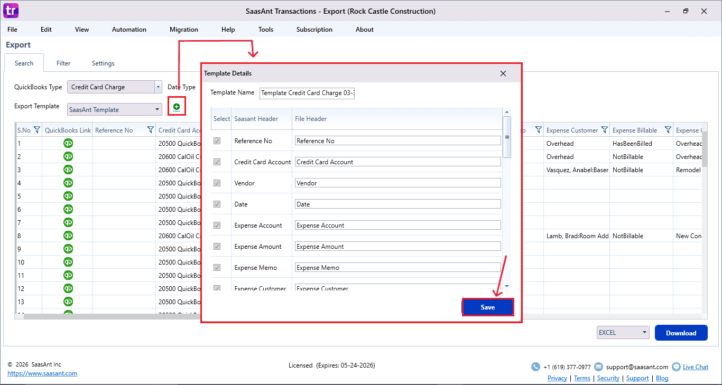
Task: Switch to the Filter tab
Action: pos(63,63)
